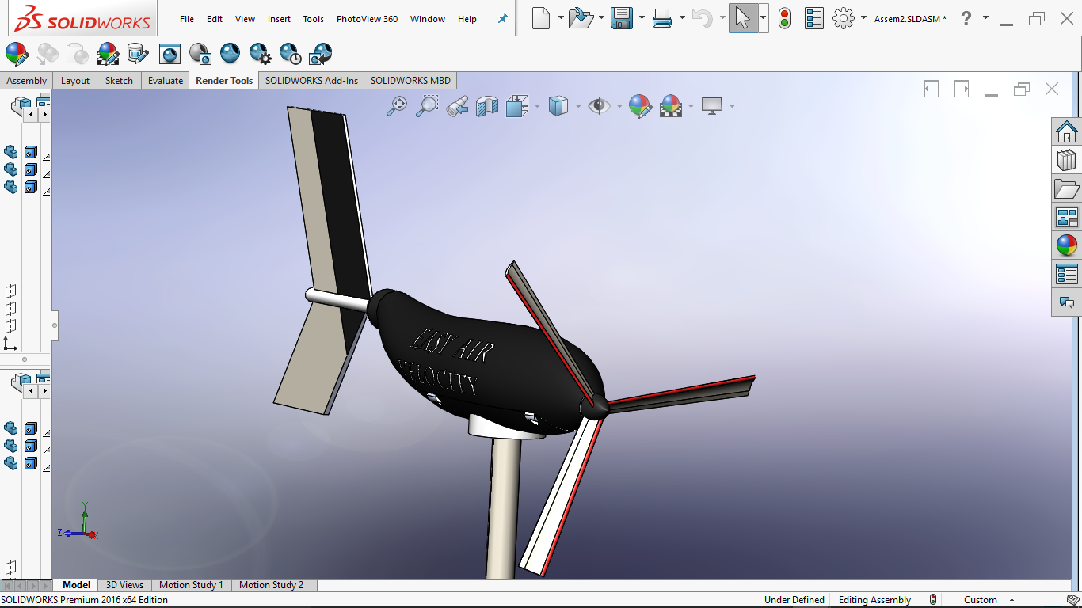
Task: Open Design Library in task pane
Action: (1067, 160)
